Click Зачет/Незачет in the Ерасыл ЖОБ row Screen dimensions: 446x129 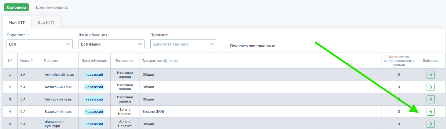pyautogui.click(x=125, y=112)
